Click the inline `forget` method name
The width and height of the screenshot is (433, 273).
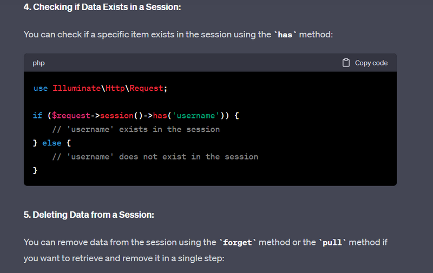click(x=237, y=243)
